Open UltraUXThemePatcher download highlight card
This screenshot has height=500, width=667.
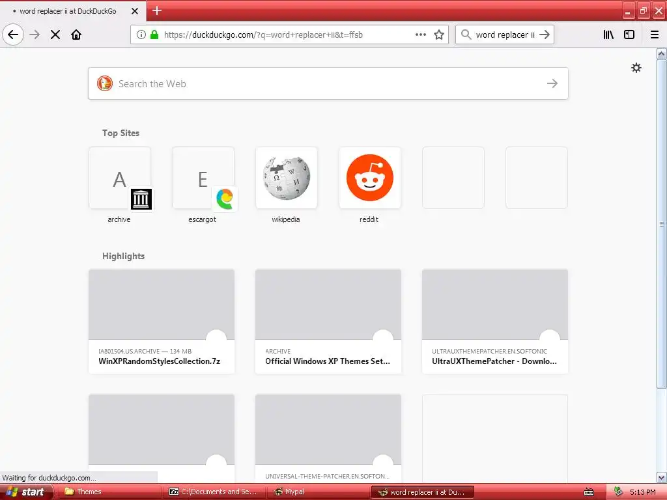point(495,322)
